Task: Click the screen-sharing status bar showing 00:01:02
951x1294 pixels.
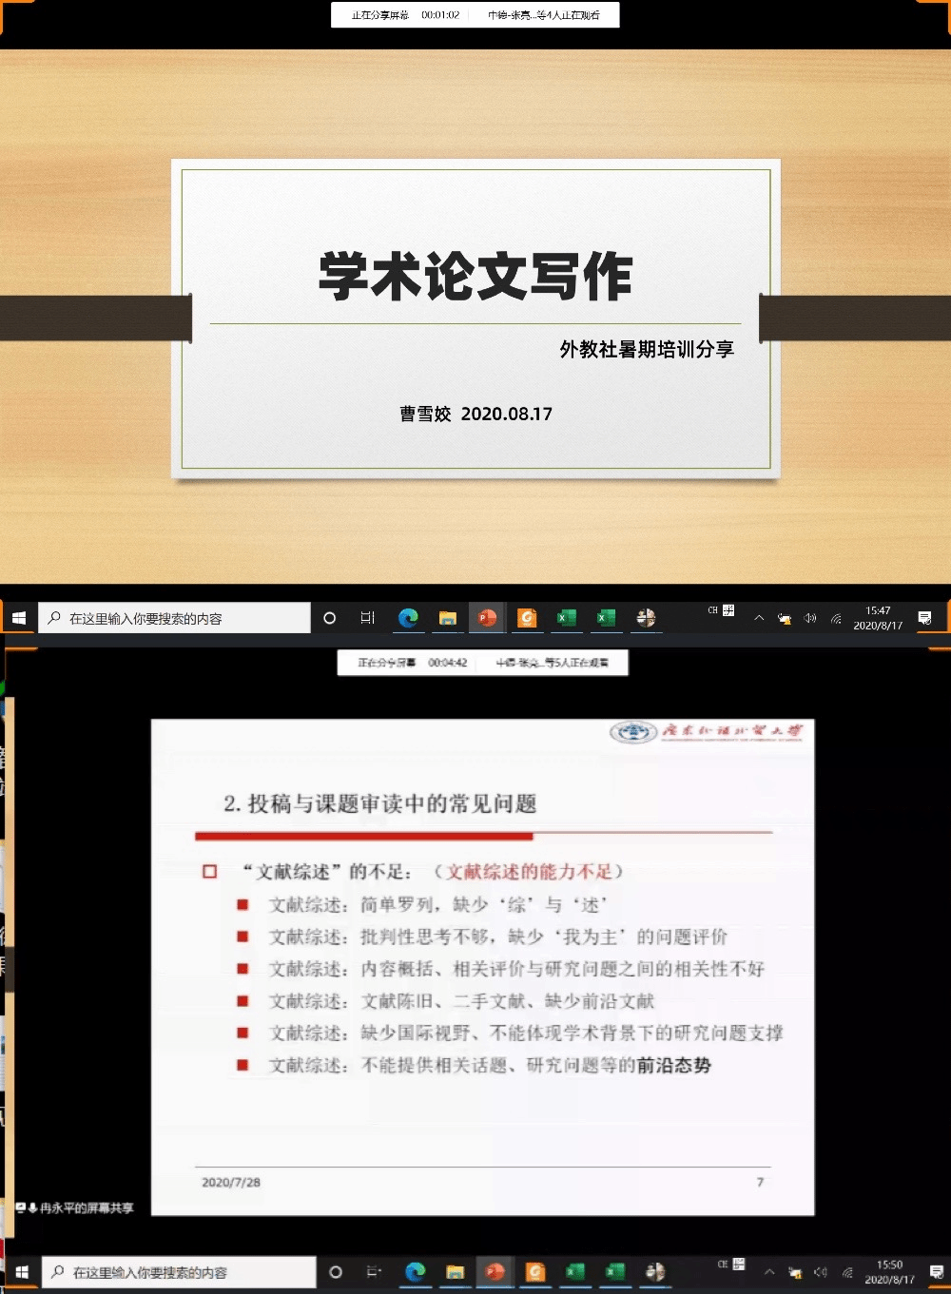Action: (475, 15)
